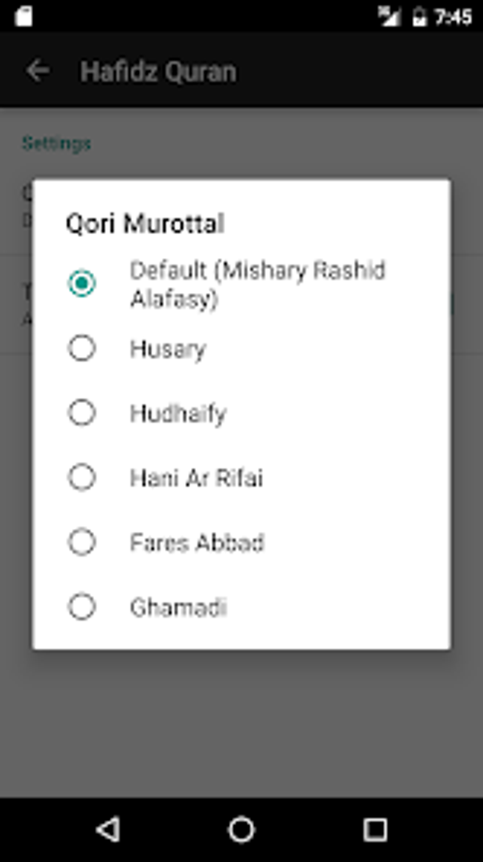483x862 pixels.
Task: Click the Qori Murottal dialog title
Action: 145,224
